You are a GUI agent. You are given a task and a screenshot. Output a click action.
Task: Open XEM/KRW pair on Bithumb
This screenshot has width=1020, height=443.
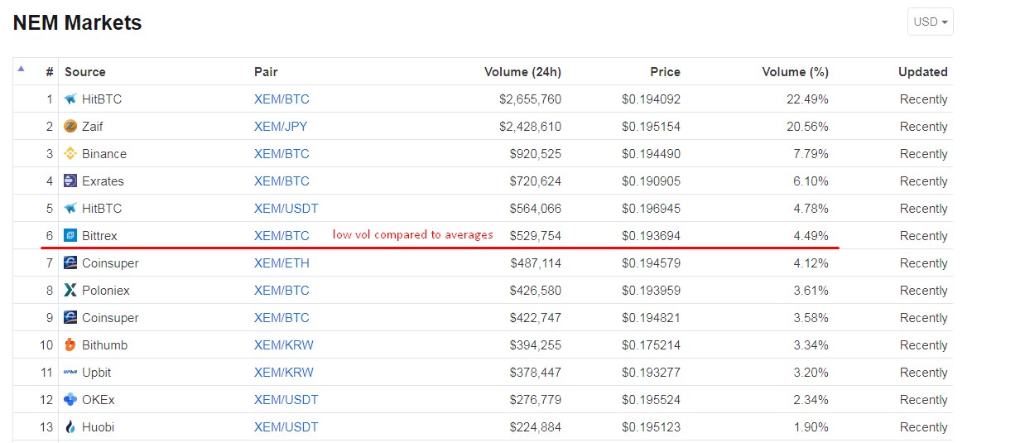coord(284,345)
